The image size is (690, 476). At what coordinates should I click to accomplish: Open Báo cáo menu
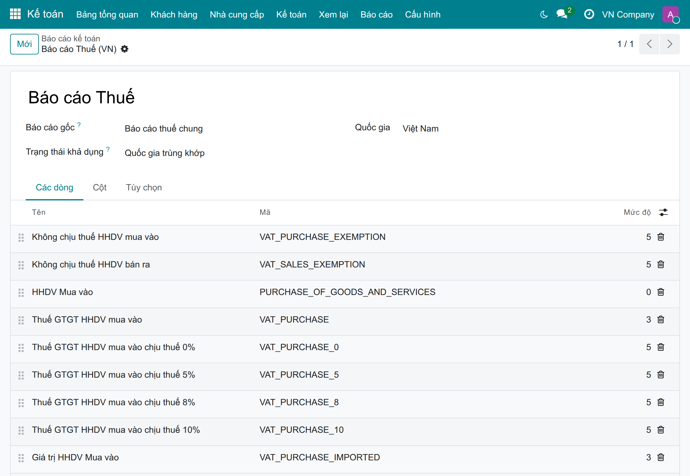(x=376, y=14)
